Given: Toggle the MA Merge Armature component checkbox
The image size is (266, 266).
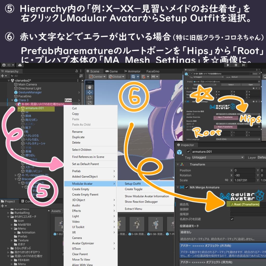Looking at the screenshot, I should coord(187,187).
